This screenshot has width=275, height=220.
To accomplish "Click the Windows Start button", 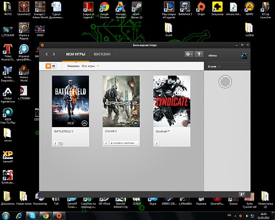I will pyautogui.click(x=5, y=216).
